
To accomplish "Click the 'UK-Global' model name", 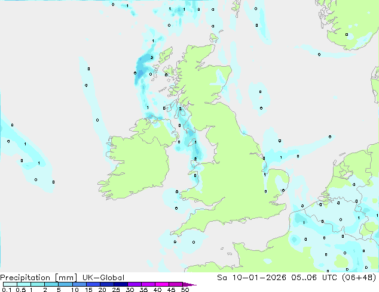I will 103,278.
